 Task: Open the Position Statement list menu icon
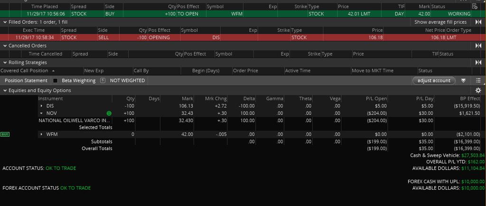(x=478, y=81)
